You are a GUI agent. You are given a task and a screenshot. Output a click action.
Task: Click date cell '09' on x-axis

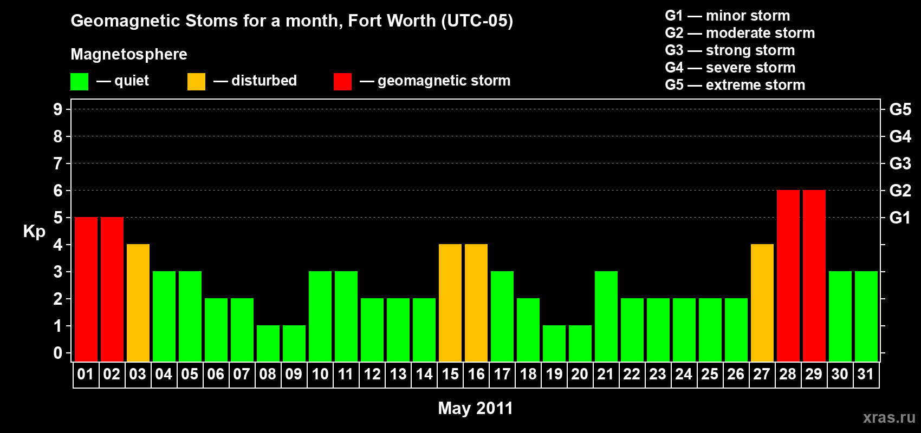[294, 375]
